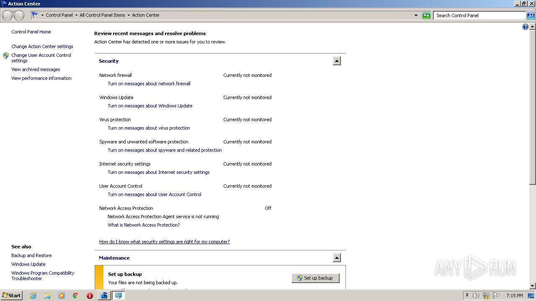536x301 pixels.
Task: Turn on messages about network firewall
Action: tap(149, 84)
